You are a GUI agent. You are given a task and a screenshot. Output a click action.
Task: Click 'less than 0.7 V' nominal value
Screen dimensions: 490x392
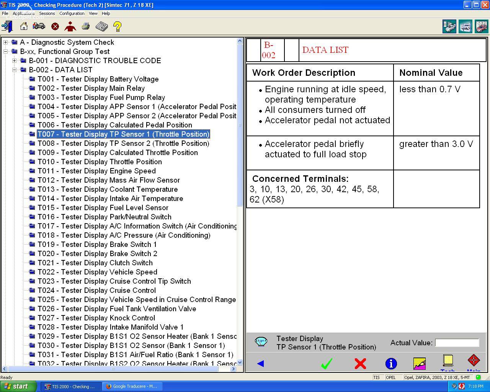[430, 89]
